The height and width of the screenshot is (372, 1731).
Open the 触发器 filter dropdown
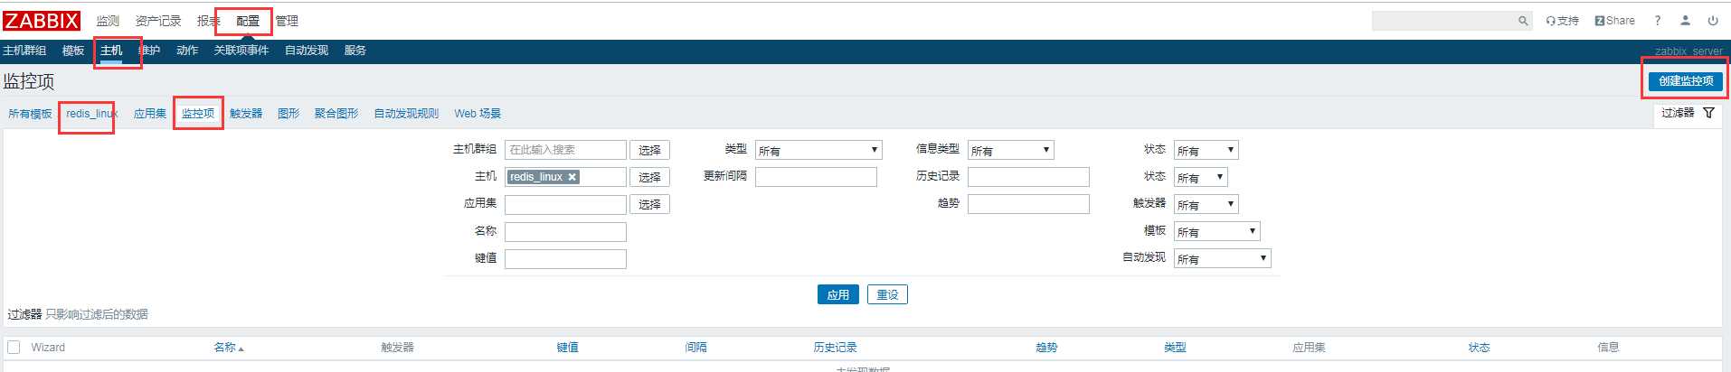pyautogui.click(x=1206, y=204)
